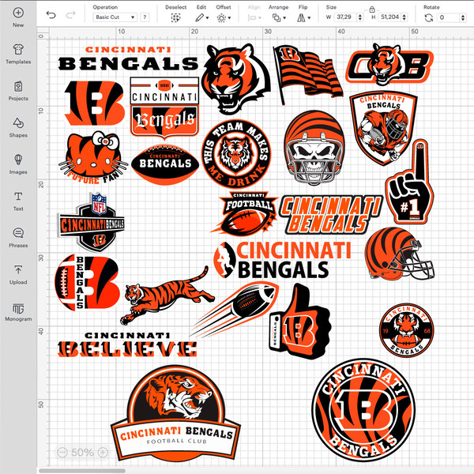Adjust the height stepper arrows

point(404,17)
